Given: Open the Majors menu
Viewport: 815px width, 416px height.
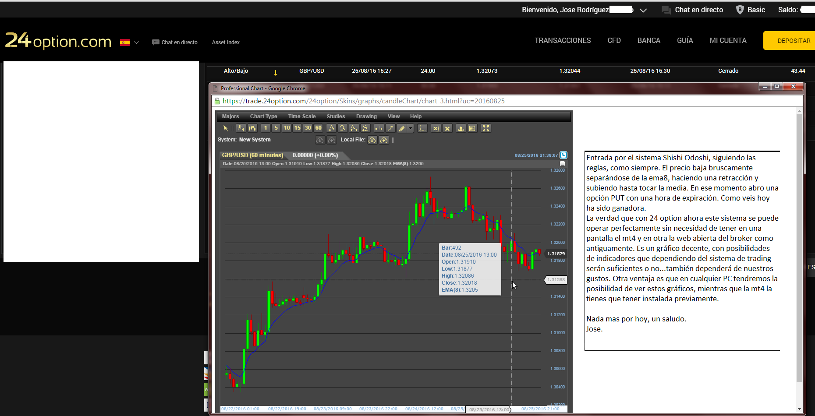Looking at the screenshot, I should coord(230,116).
